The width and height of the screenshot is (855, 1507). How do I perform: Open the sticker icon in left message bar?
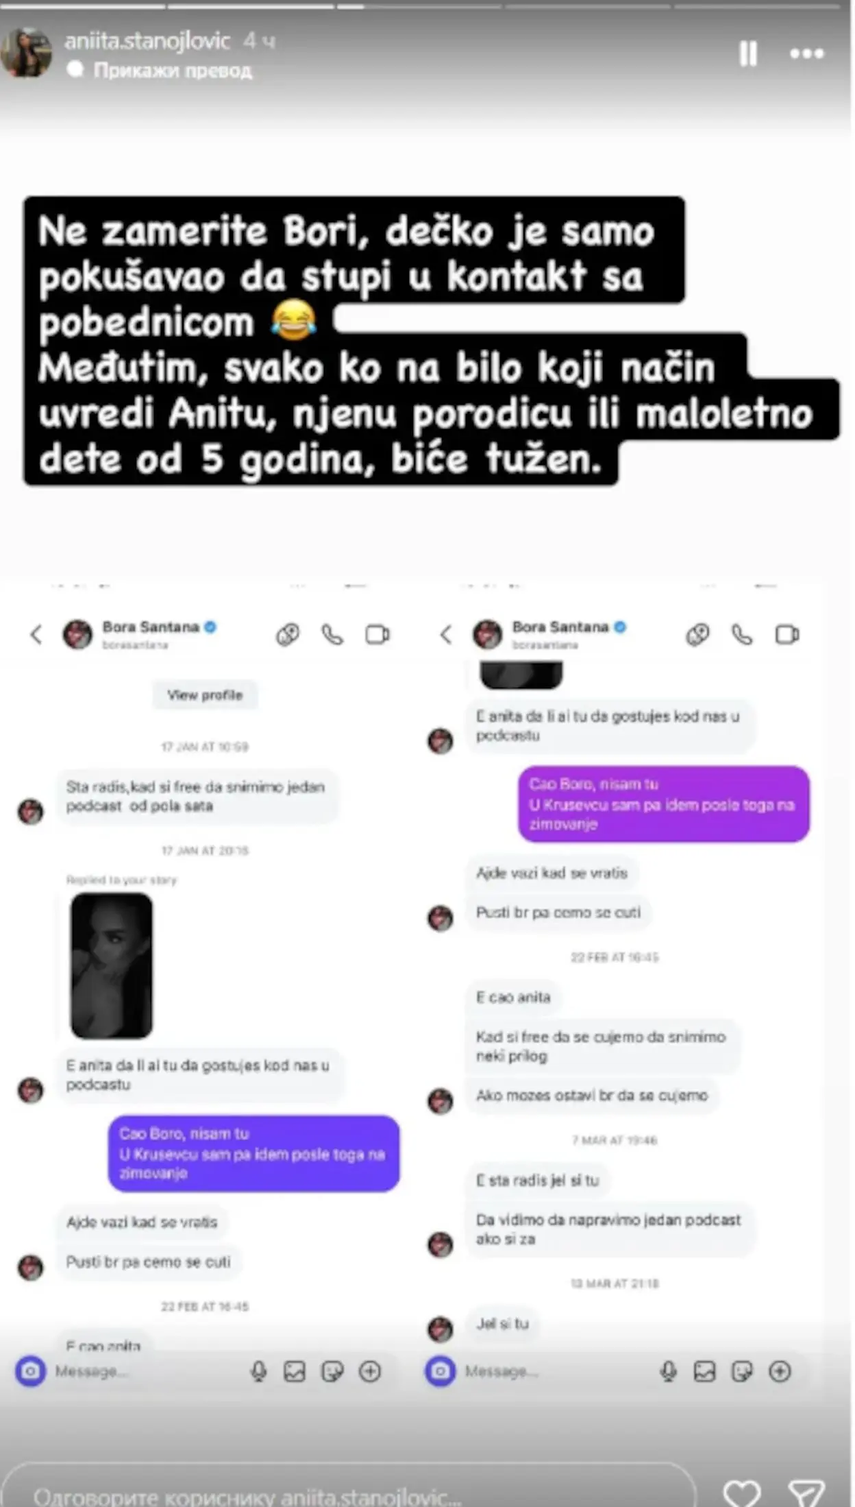(332, 1371)
